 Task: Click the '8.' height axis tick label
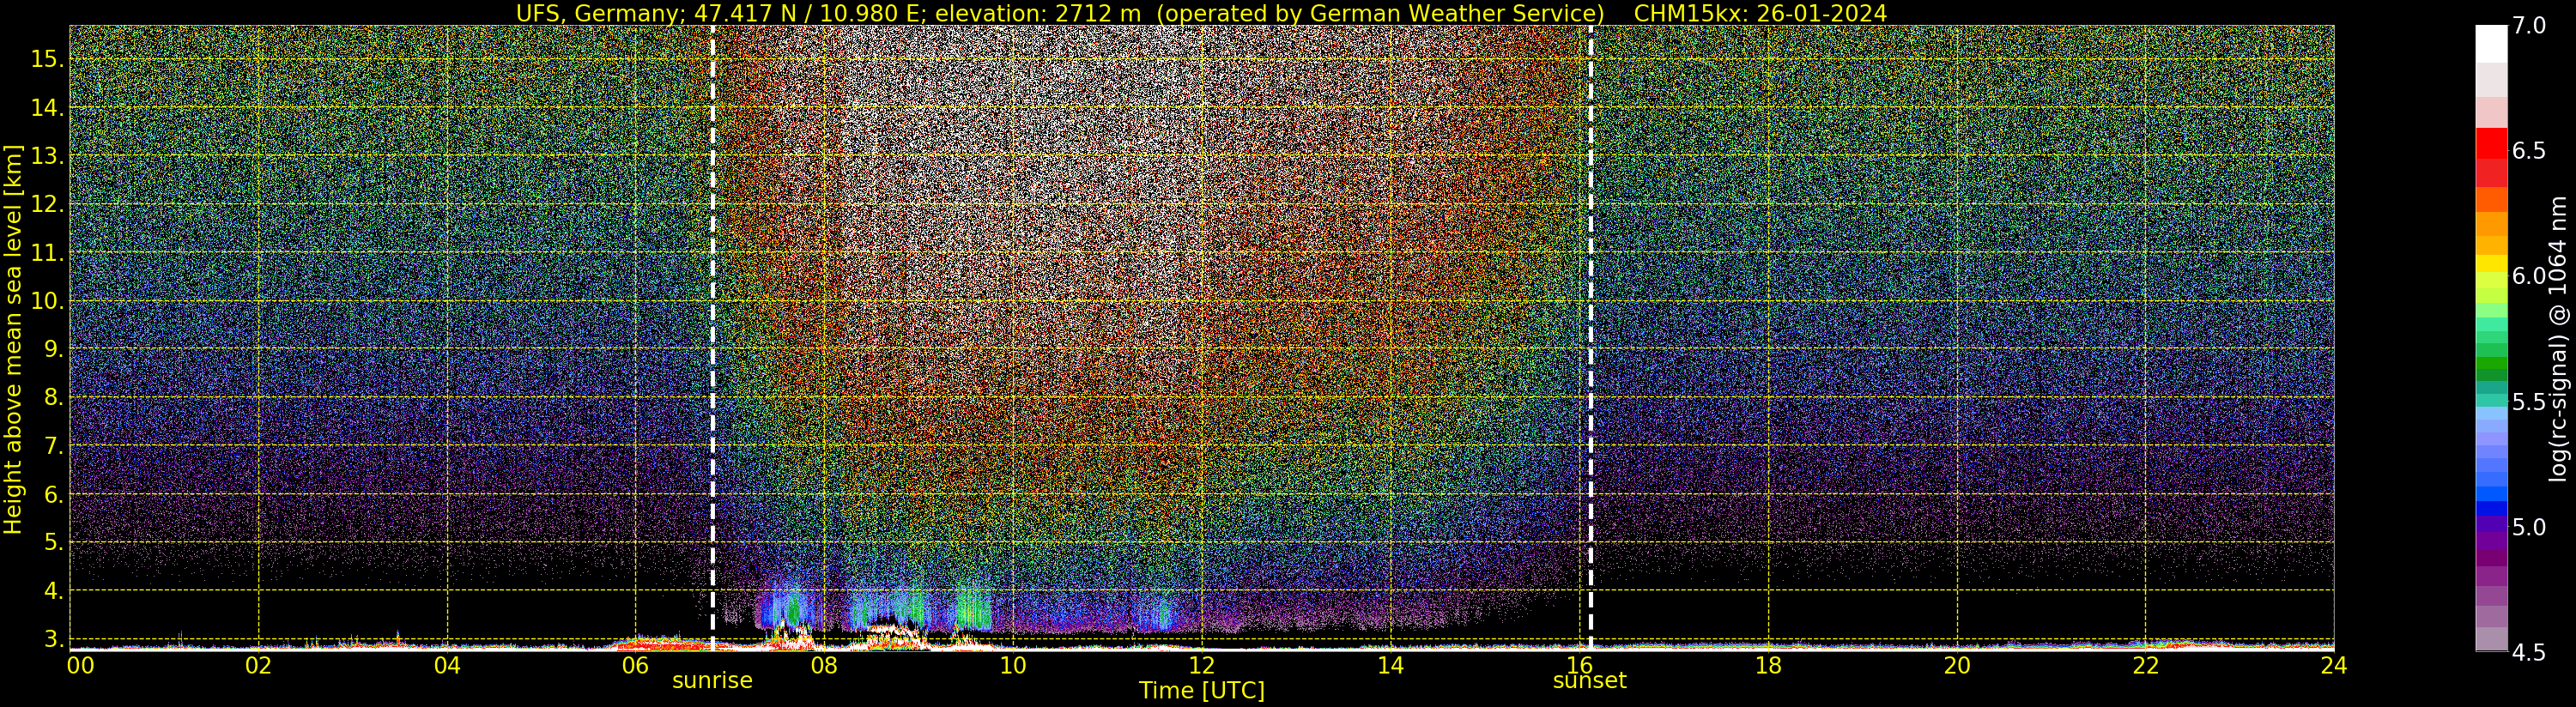coord(54,397)
